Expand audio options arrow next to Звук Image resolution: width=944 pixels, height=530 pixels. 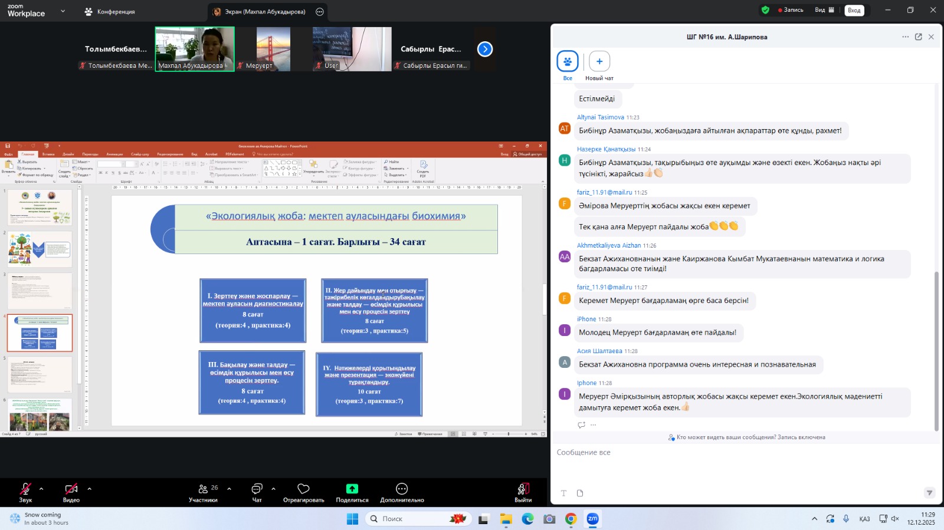tap(41, 489)
